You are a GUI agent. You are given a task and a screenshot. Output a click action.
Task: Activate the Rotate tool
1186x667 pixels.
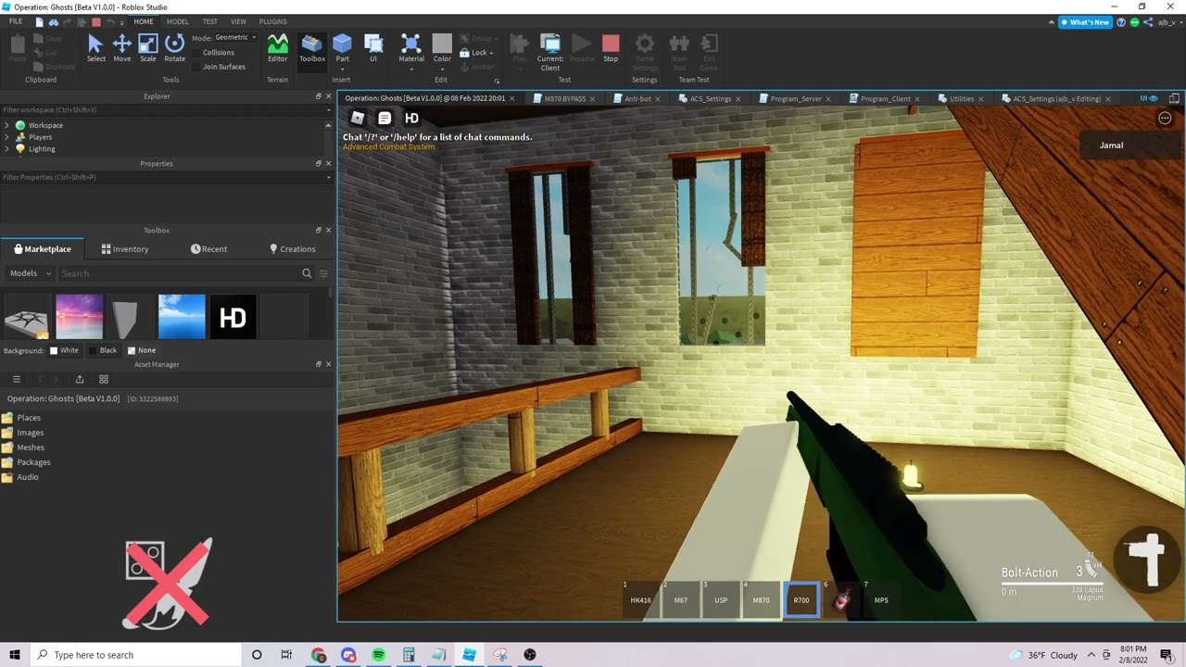click(174, 48)
